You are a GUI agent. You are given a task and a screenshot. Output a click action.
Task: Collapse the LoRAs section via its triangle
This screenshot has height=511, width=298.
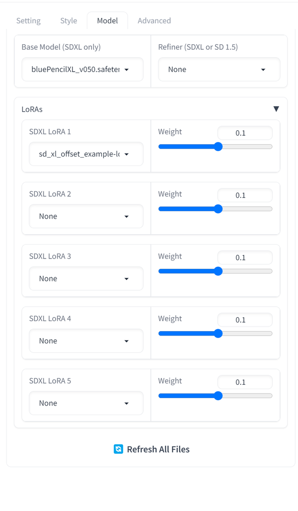[x=276, y=108]
